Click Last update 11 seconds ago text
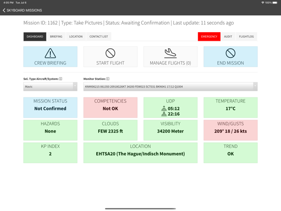The image size is (281, 211). tap(203, 23)
